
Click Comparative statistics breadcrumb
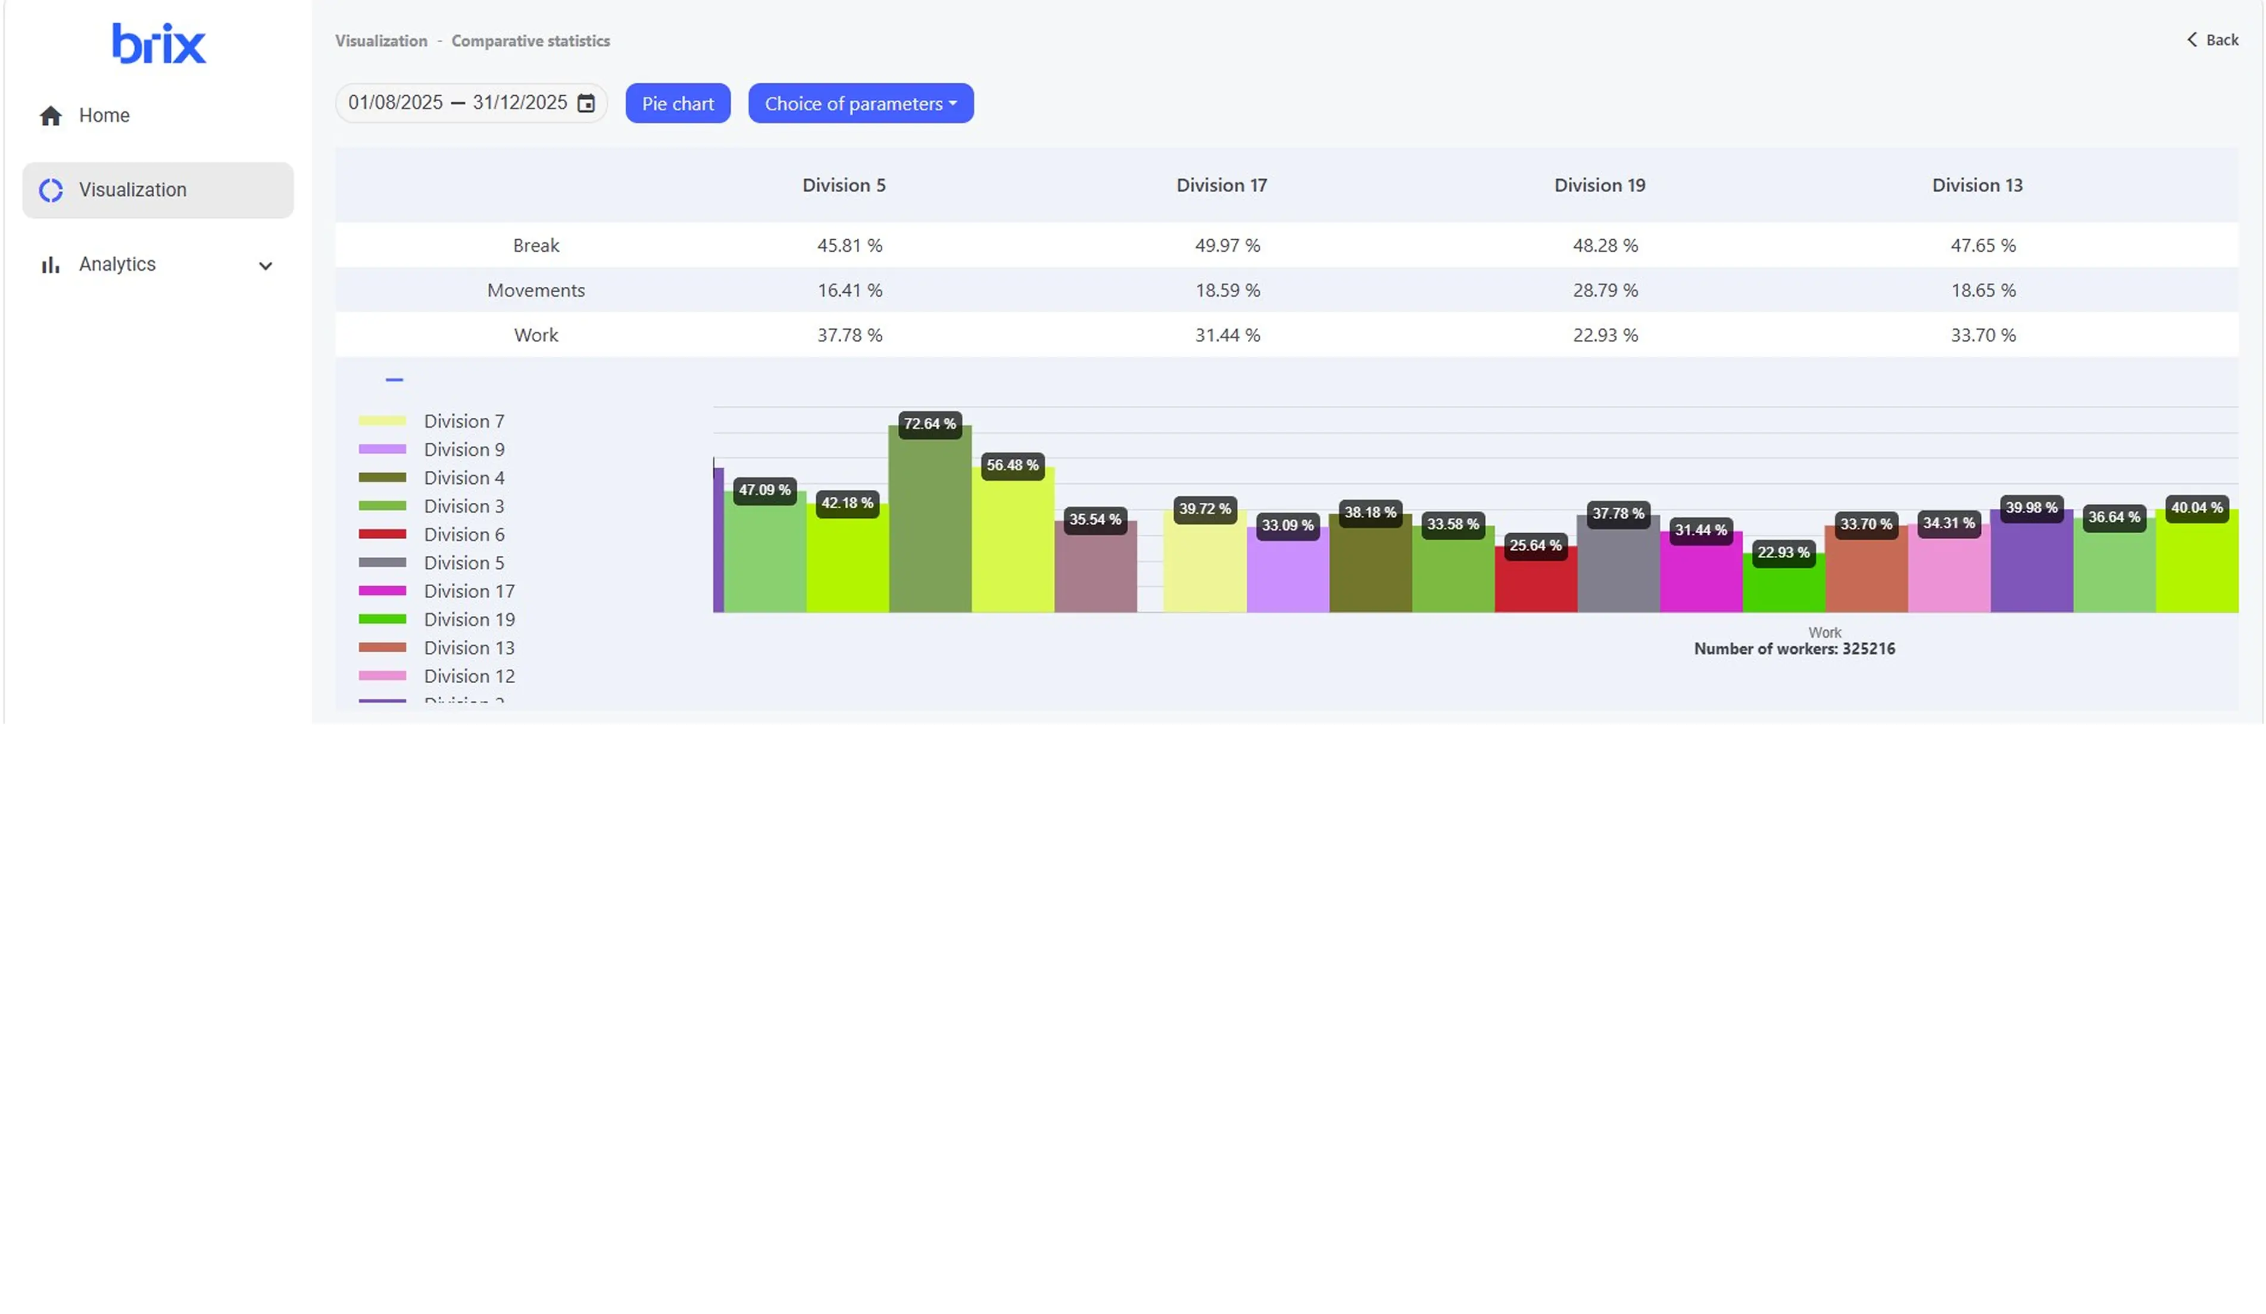coord(530,40)
